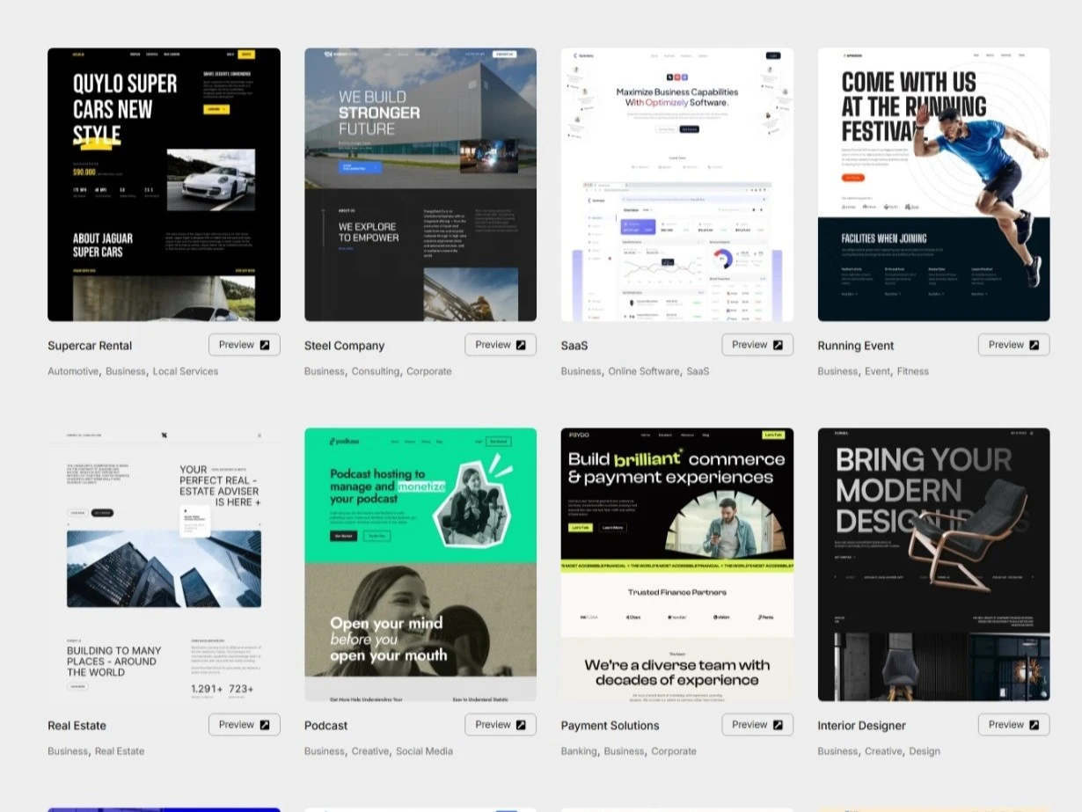Open the Running Event template thumbnail
The width and height of the screenshot is (1082, 812).
tap(933, 185)
